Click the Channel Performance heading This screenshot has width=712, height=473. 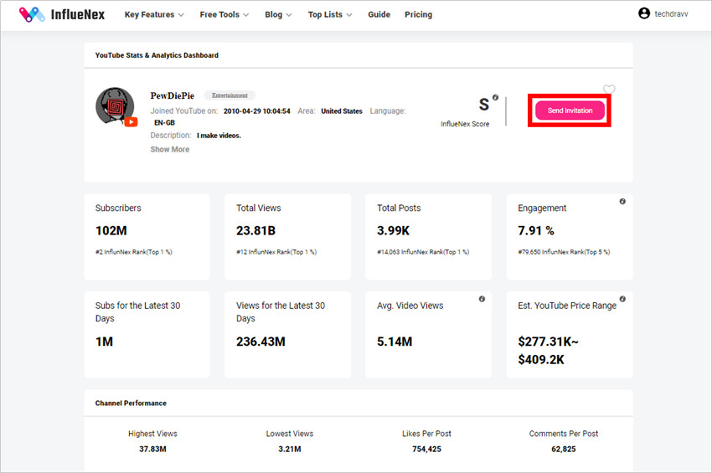tap(131, 403)
